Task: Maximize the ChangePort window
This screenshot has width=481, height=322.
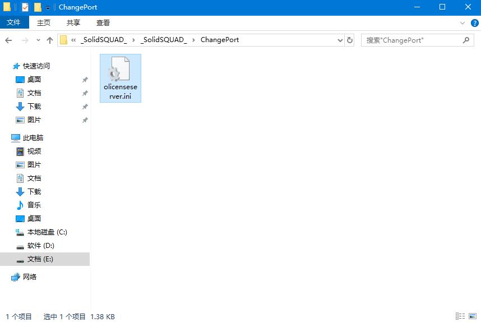Action: coord(442,7)
